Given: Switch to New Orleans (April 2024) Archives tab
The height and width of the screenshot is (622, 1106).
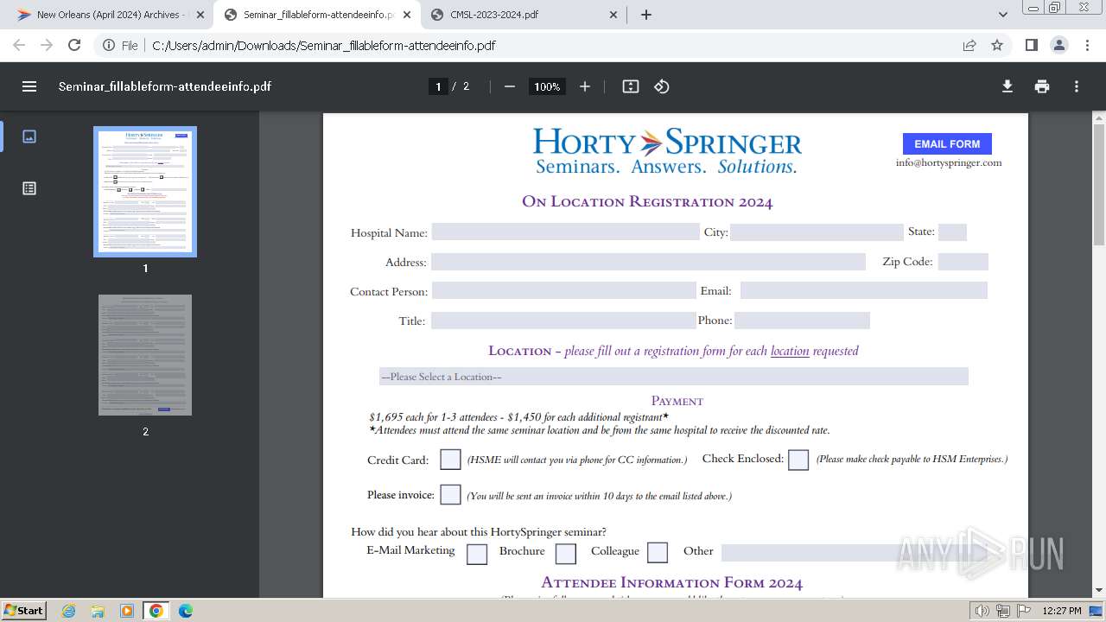Looking at the screenshot, I should [x=111, y=15].
